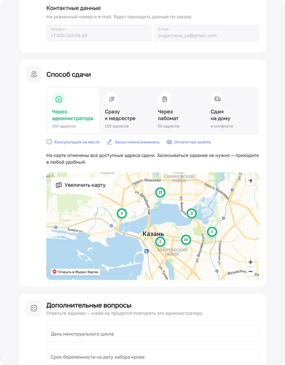Select the Через администратора tab

point(73,110)
